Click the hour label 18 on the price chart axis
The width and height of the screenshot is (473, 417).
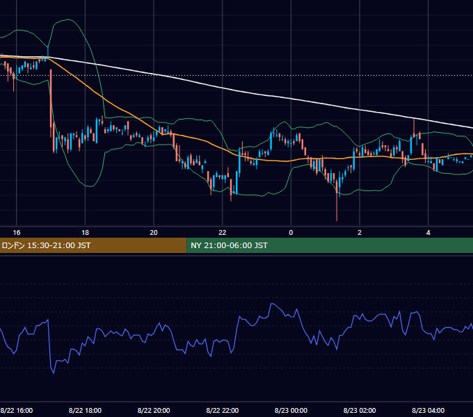pos(86,233)
